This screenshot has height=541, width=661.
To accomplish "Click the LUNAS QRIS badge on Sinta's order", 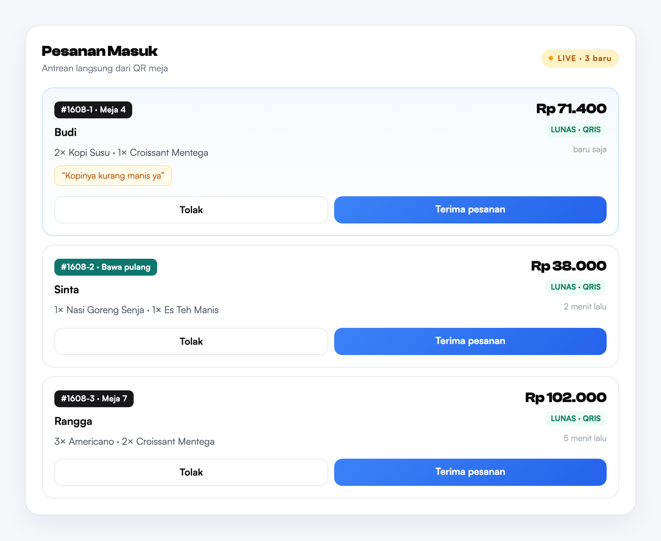I will tap(575, 287).
